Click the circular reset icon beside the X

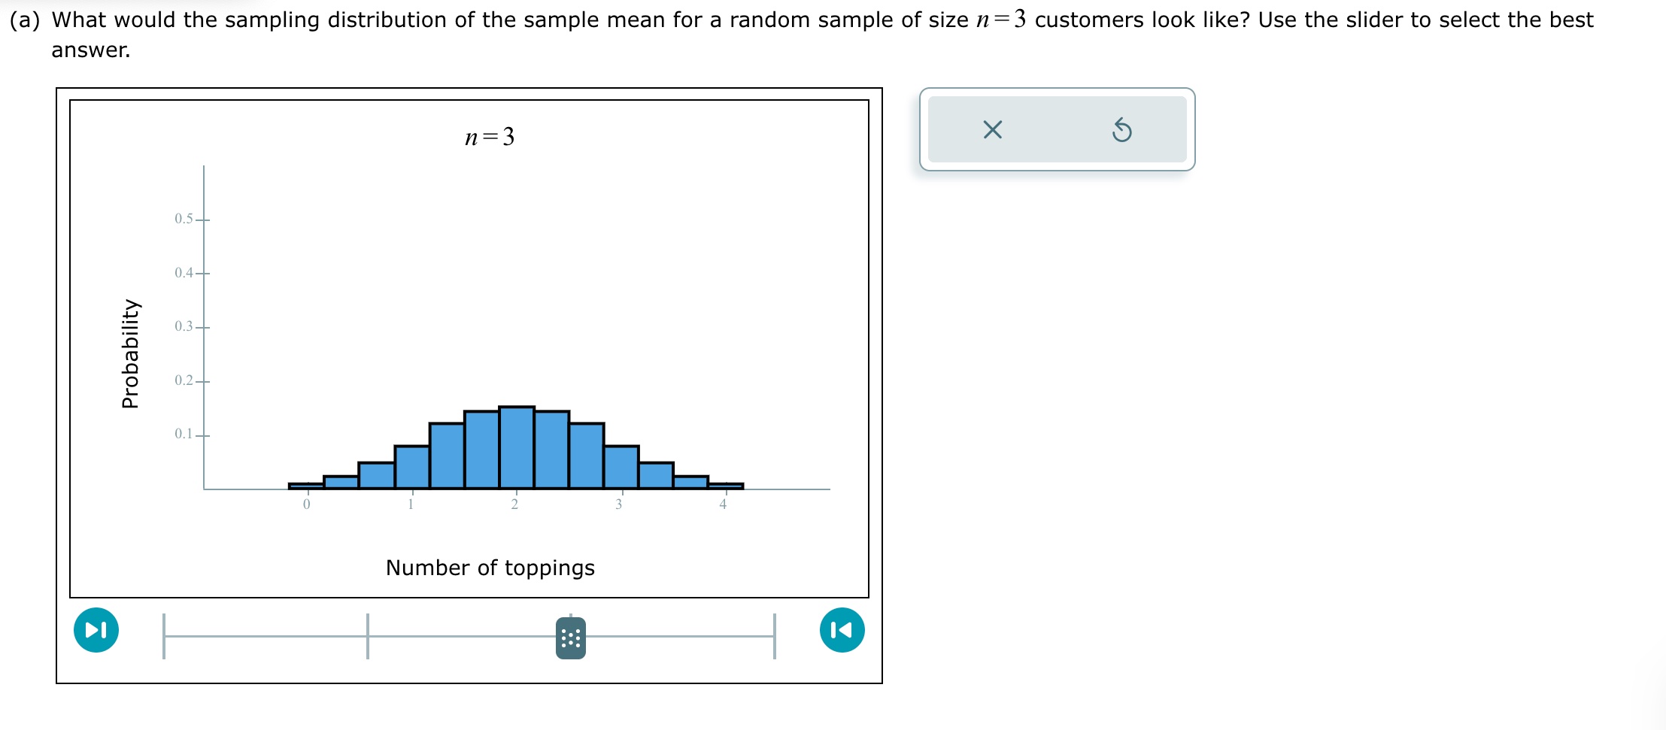coord(1121,130)
